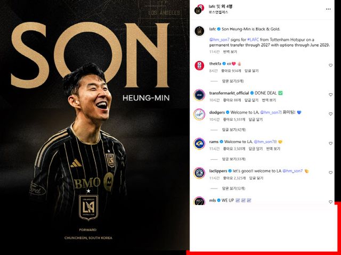Viewport: 341px width, 255px height.
Task: Click the laclippers comment heart icon
Action: pos(330,172)
